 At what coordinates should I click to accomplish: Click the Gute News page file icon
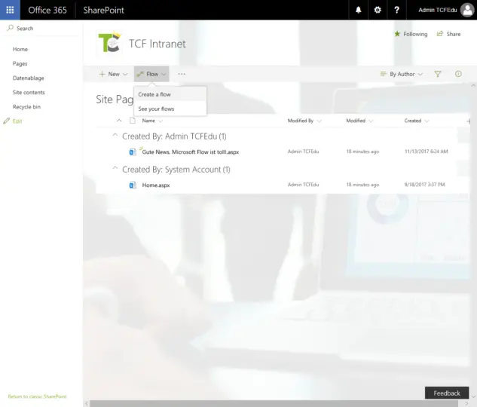(x=133, y=151)
